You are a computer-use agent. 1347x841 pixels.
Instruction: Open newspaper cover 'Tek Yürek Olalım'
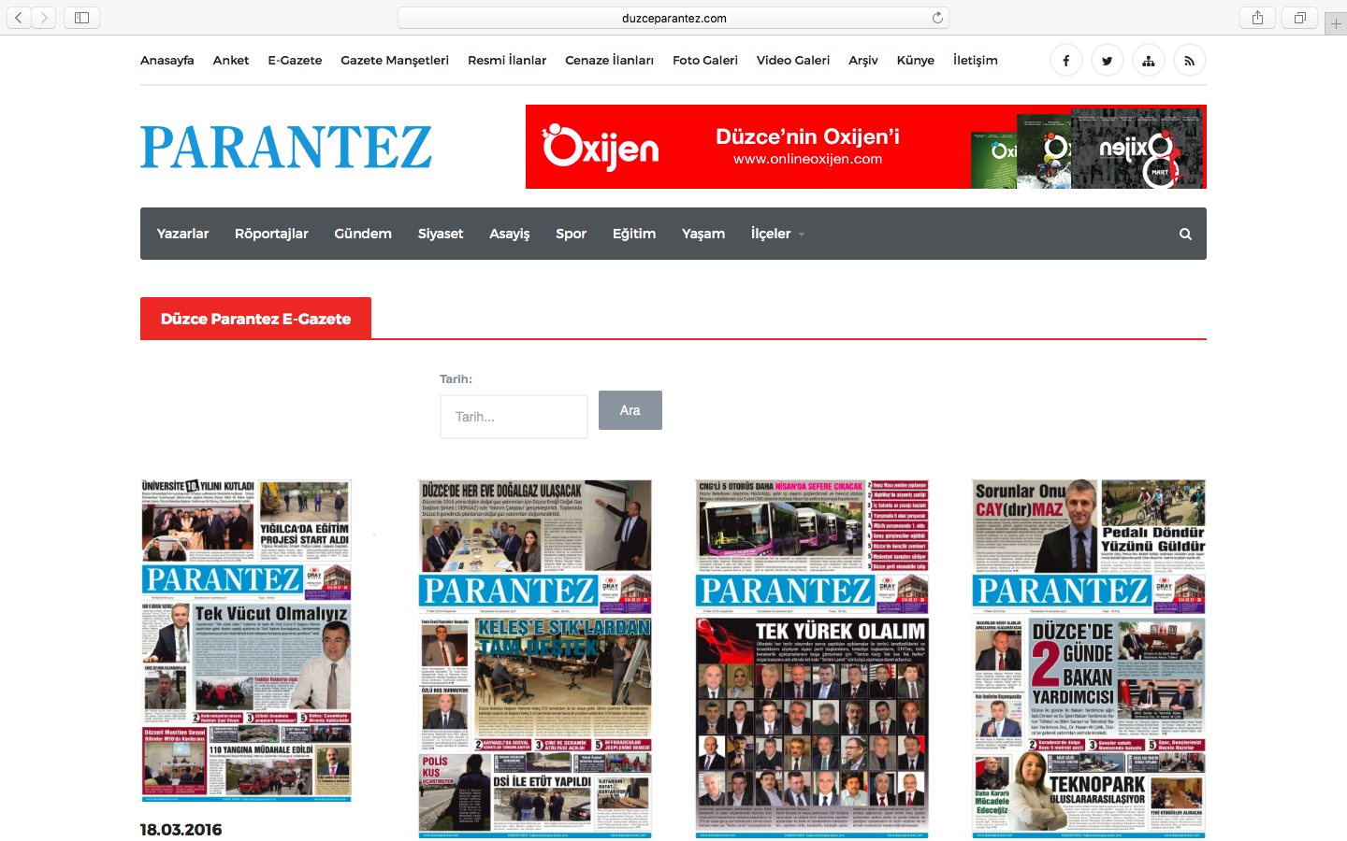click(x=812, y=658)
